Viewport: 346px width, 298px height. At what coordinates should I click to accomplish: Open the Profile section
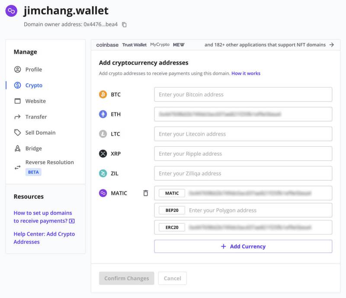click(34, 69)
